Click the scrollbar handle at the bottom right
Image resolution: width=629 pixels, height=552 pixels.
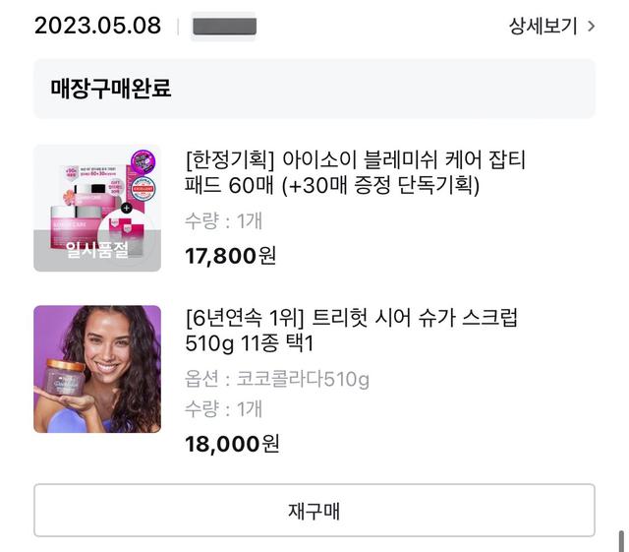click(x=621, y=540)
